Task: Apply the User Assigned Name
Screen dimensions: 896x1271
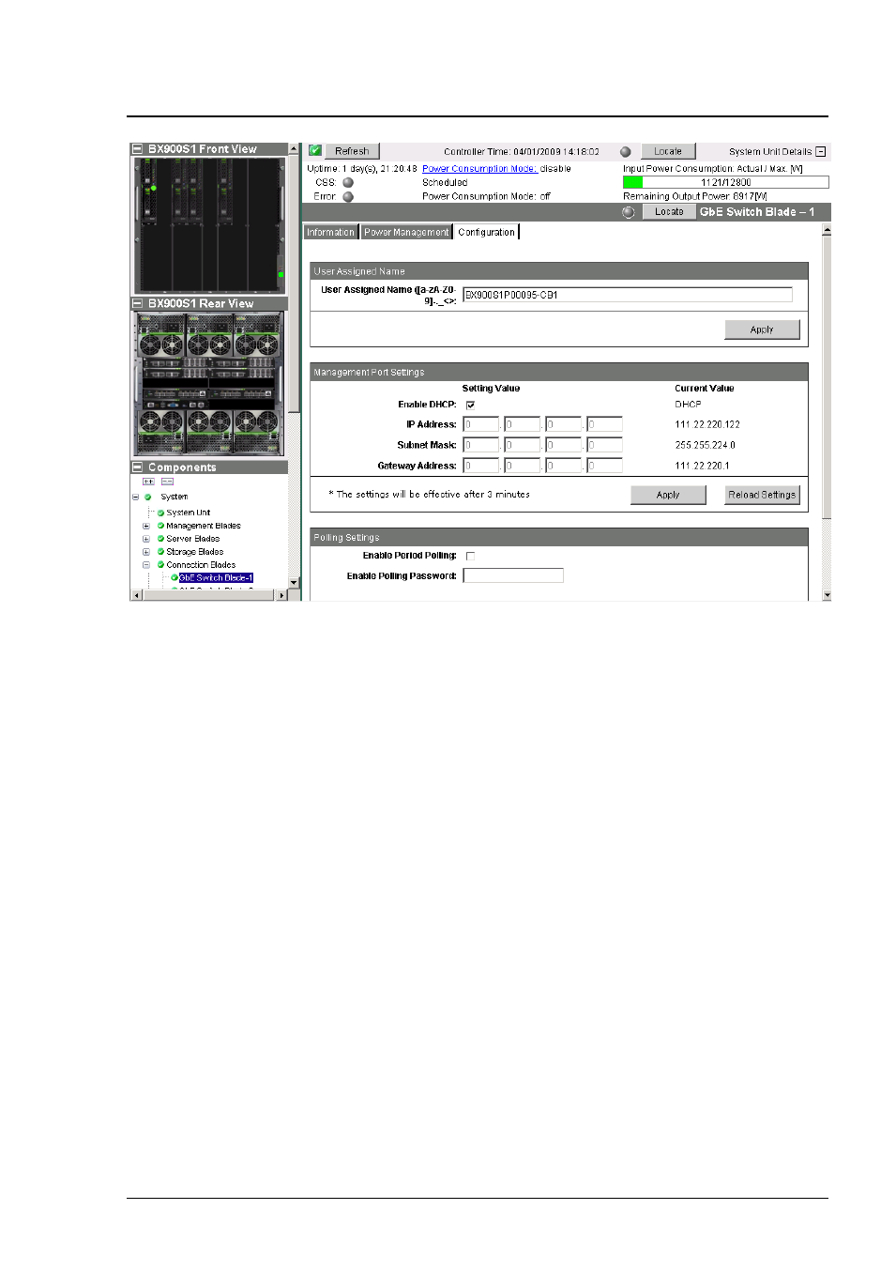Action: tap(762, 329)
